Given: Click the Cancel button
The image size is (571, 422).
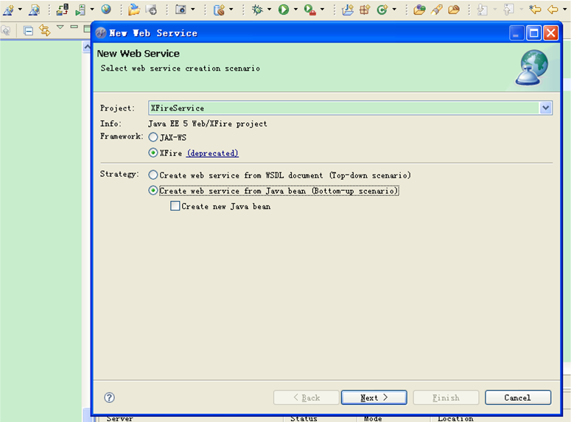Looking at the screenshot, I should (518, 398).
